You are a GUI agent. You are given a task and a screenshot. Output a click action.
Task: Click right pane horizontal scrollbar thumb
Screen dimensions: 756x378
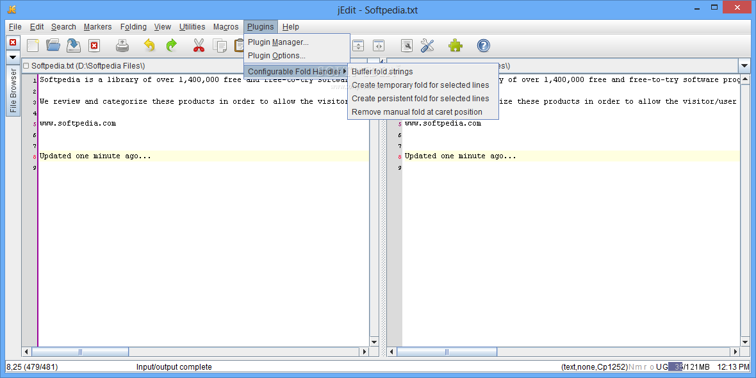pos(447,352)
